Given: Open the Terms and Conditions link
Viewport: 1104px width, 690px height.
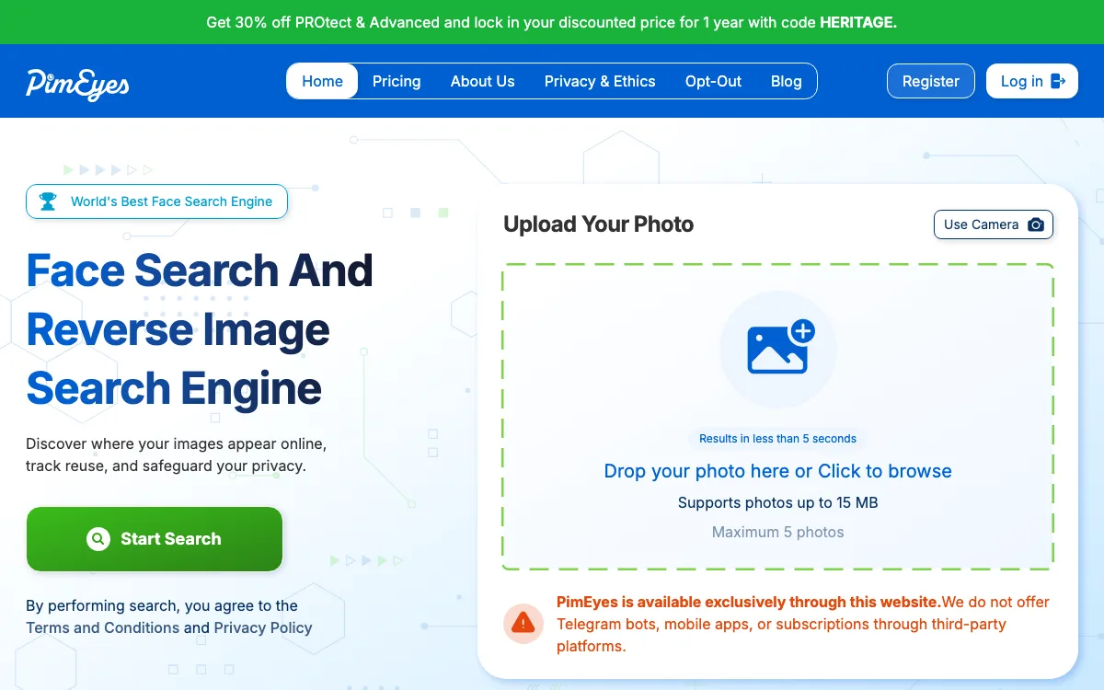Looking at the screenshot, I should [103, 627].
